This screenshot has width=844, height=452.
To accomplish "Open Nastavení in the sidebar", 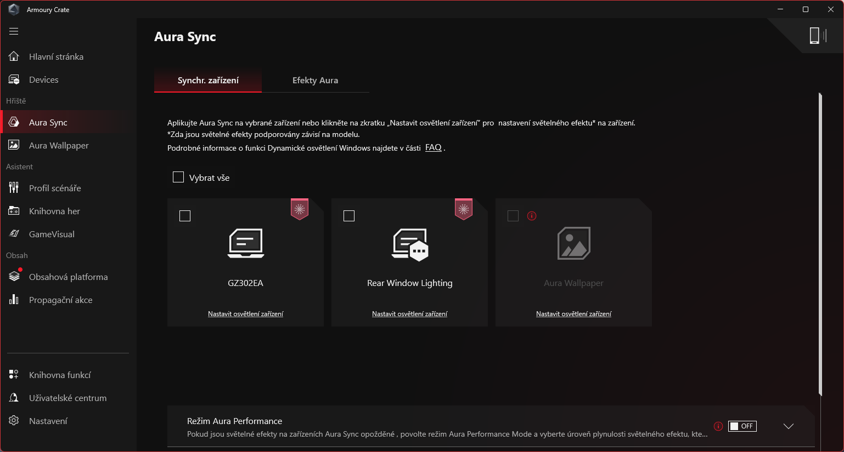I will click(x=68, y=421).
